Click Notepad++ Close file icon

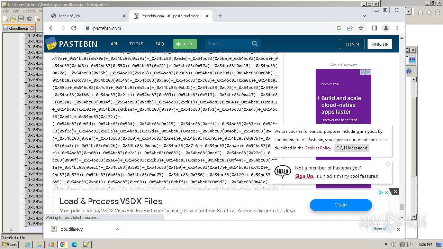click(37, 18)
